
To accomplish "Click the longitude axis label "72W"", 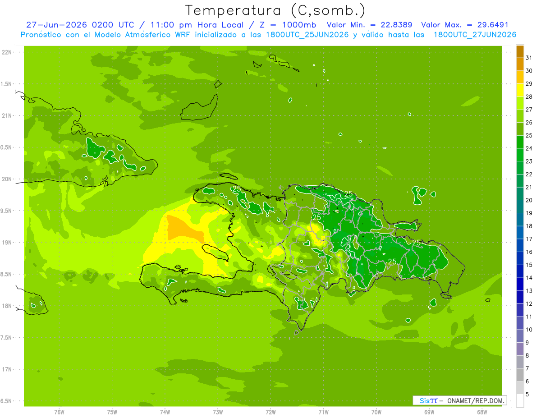I will tap(270, 412).
